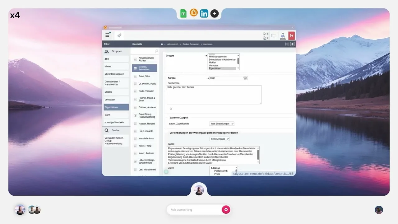The image size is (398, 224).
Task: Open contact Brink, Silke
Action: click(145, 76)
